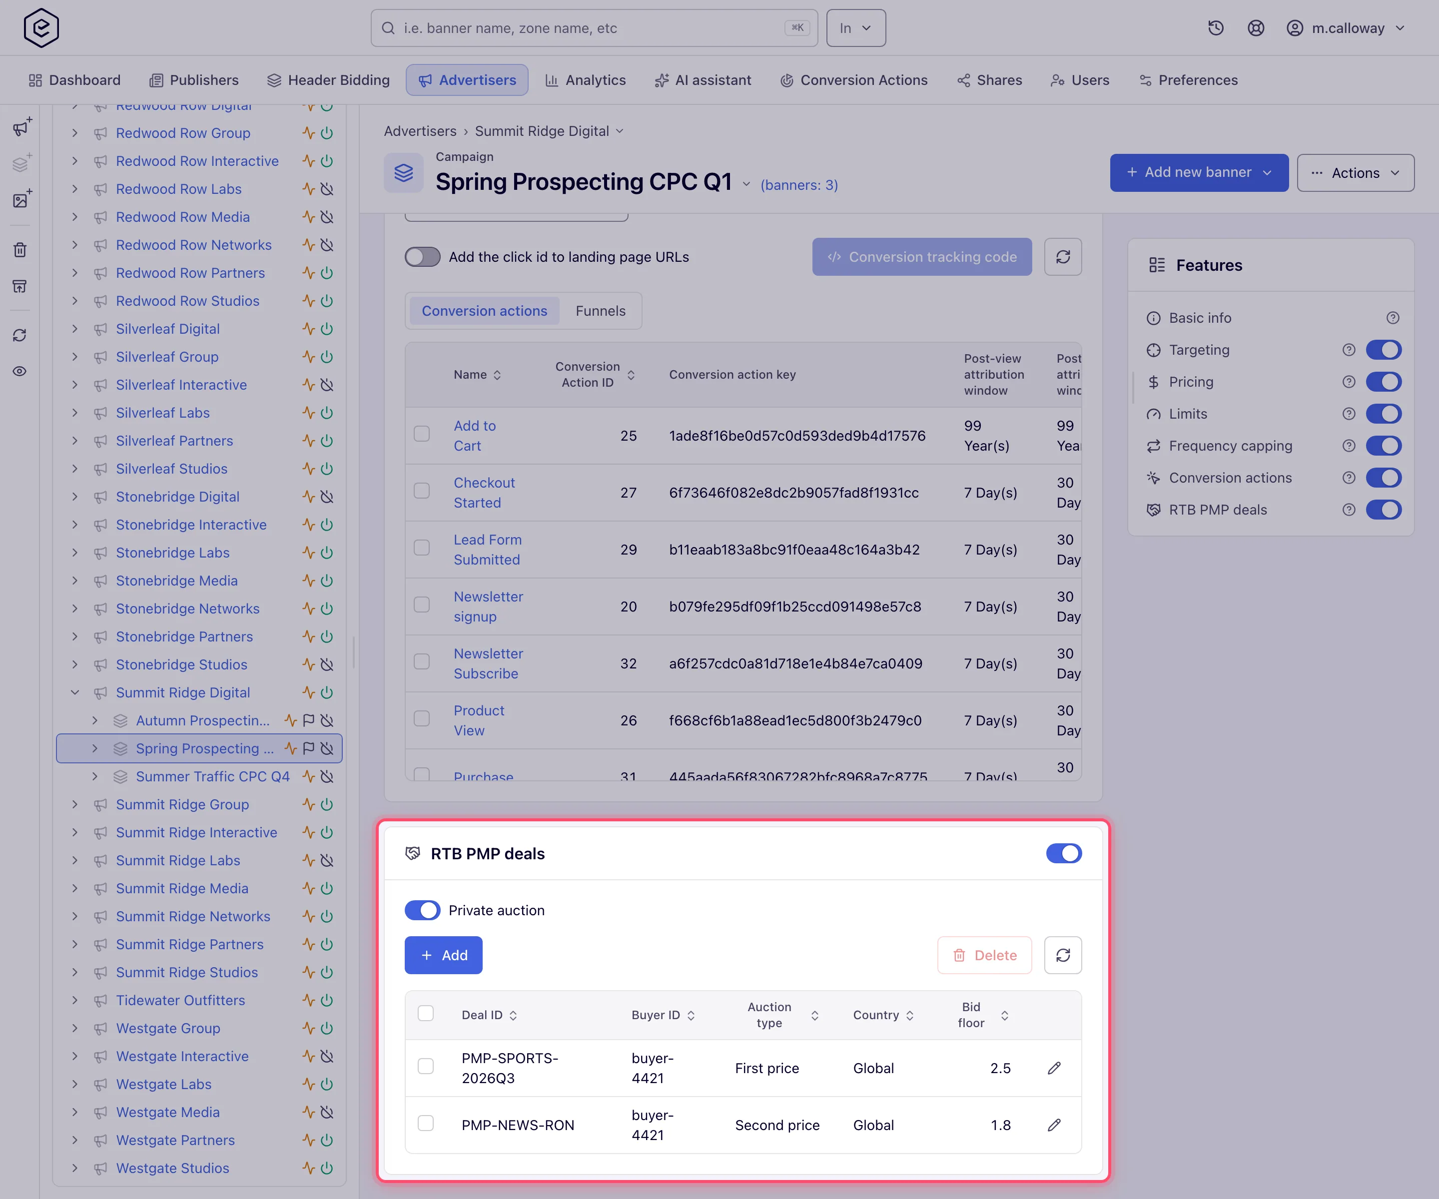Open Conversion tracking code
The width and height of the screenshot is (1439, 1199).
(x=922, y=257)
